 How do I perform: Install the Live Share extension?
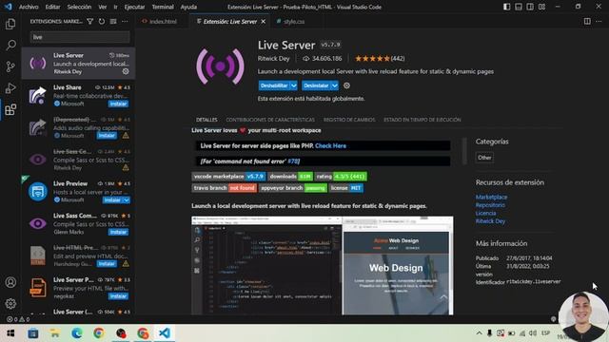tap(118, 104)
